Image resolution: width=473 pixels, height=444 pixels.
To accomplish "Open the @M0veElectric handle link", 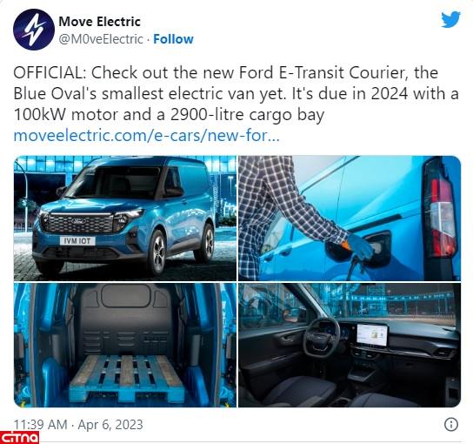I will click(x=101, y=39).
